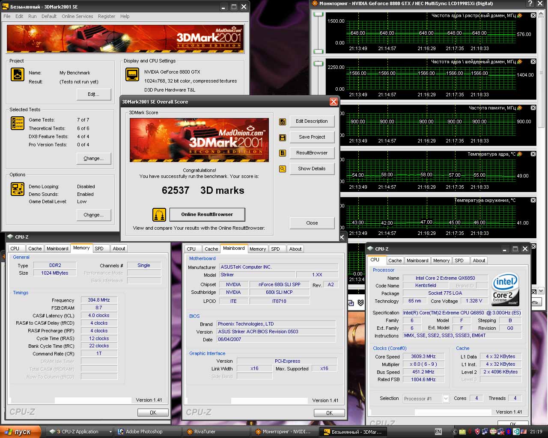Click the 3DMark2001 SE banner in main window
Image resolution: width=548 pixels, height=438 pixels.
pyautogui.click(x=125, y=39)
